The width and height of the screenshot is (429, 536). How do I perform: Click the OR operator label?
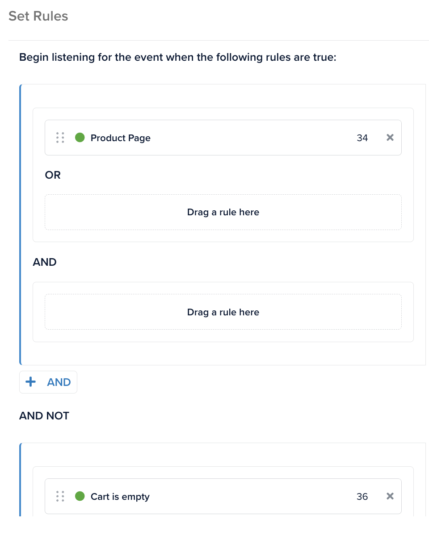[53, 175]
